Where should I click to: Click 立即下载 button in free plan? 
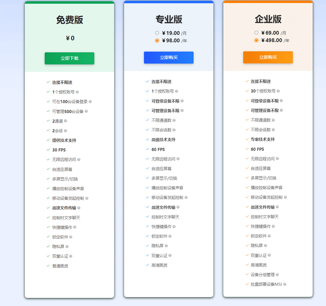coord(69,58)
